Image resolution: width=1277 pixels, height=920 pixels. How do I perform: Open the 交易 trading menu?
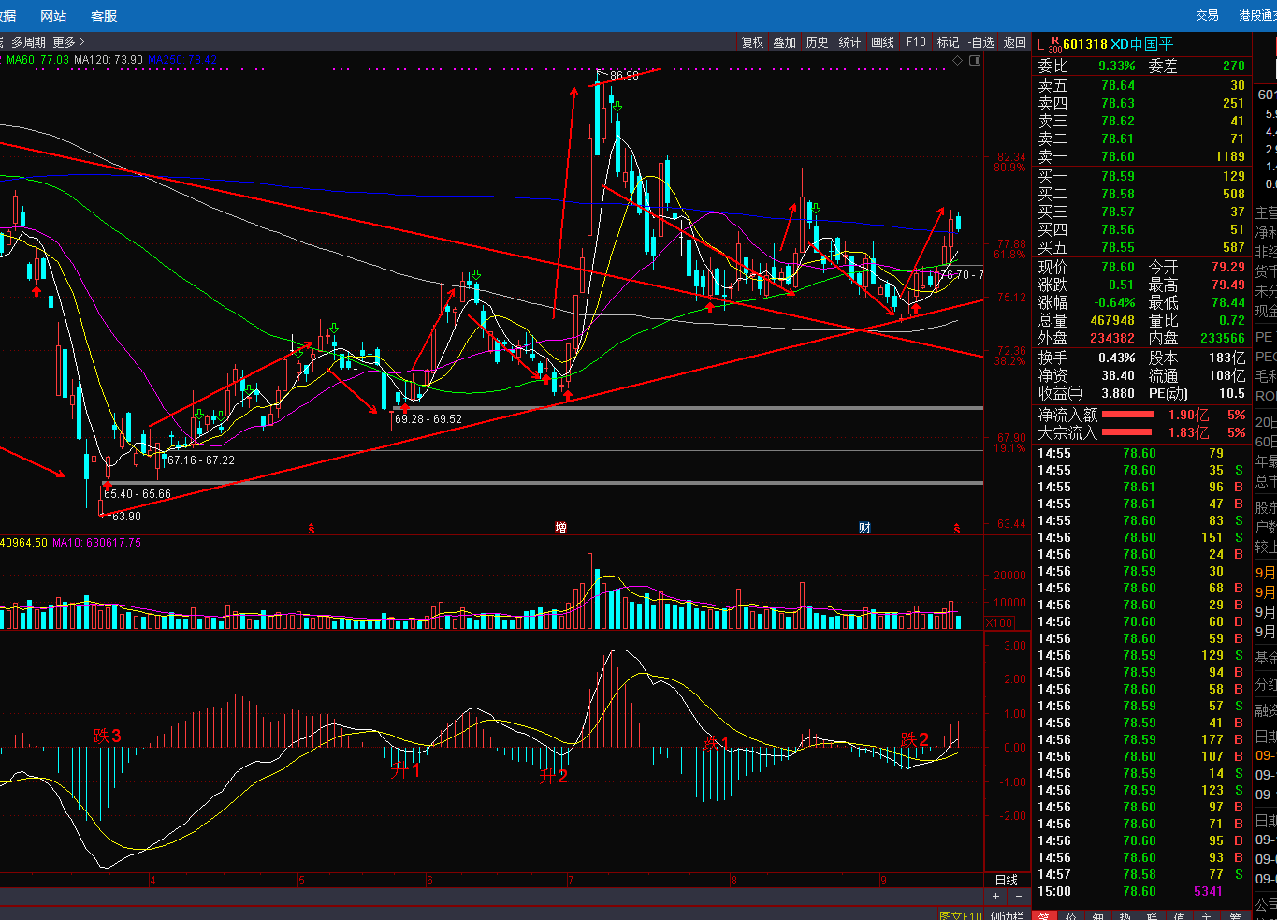point(1207,15)
